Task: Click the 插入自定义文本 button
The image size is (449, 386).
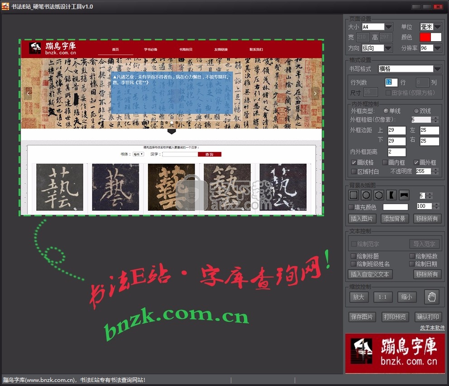Action: coord(370,274)
